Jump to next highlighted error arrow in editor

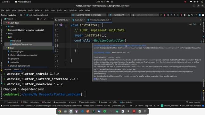[x=201, y=24]
